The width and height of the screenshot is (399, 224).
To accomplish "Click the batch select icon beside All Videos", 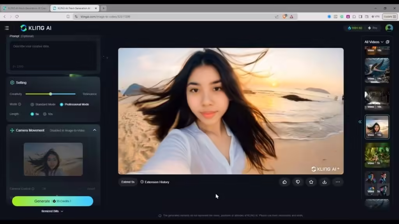I will point(388,42).
